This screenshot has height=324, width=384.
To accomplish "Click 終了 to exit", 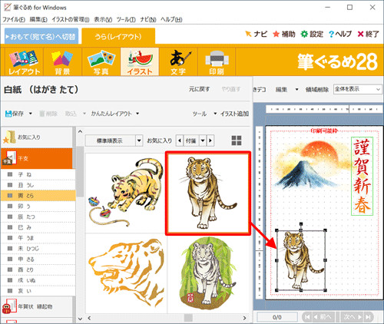I will point(368,34).
